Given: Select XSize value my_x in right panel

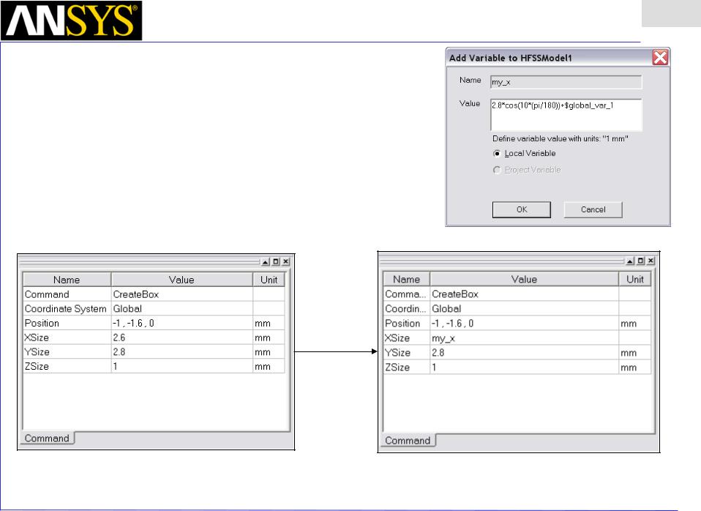Looking at the screenshot, I should (524, 337).
